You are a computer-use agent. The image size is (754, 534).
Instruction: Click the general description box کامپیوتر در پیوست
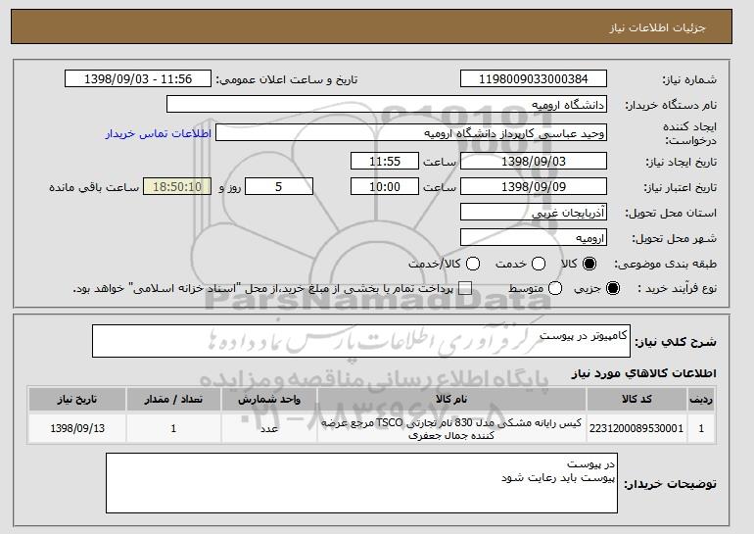(361, 341)
